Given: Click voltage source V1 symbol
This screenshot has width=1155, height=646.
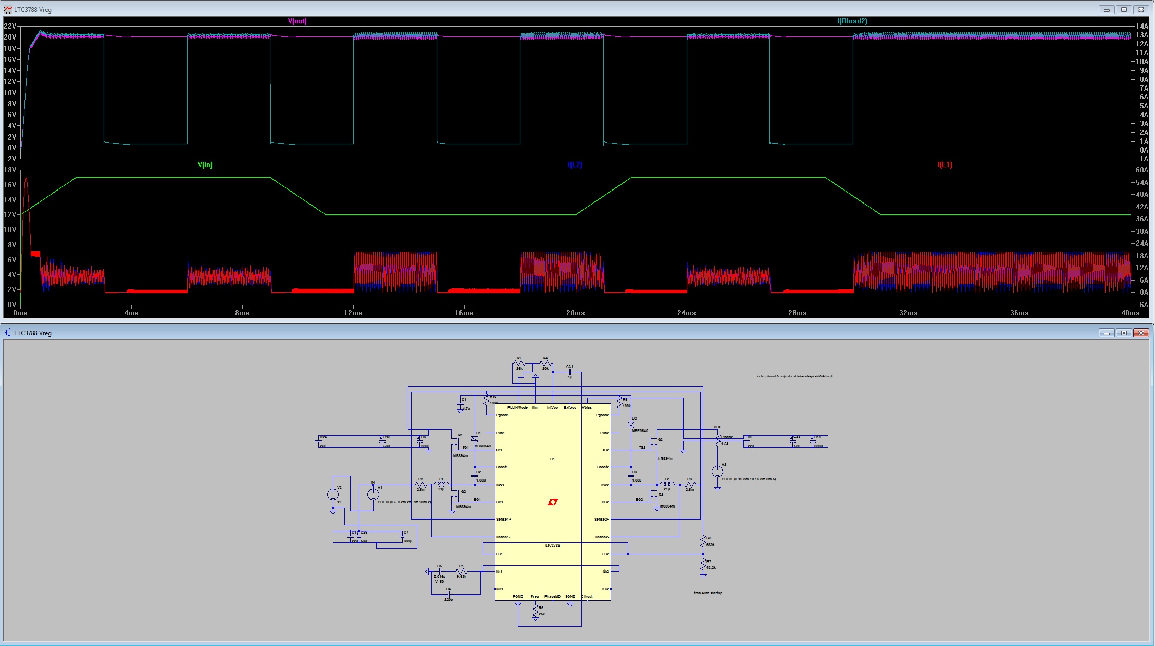Looking at the screenshot, I should [x=373, y=494].
